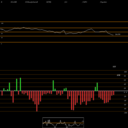Image resolution: width=128 pixels, height=128 pixels.
Task: Click the RSI axis label 50
Action: coord(2,34)
